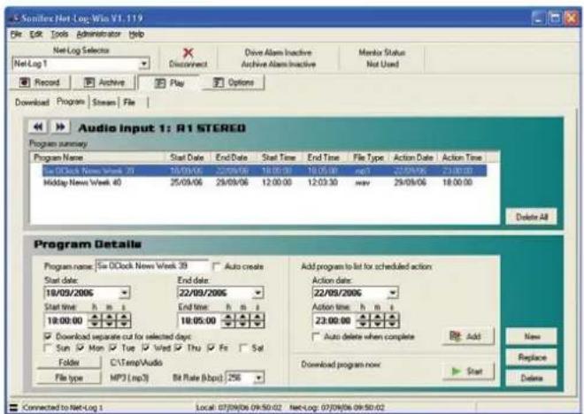Click the End Date column header
This screenshot has width=584, height=414.
[x=233, y=157]
